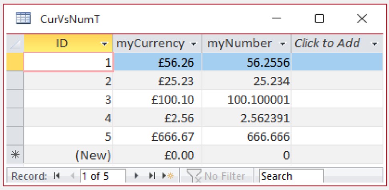
Task: Create a new blank record
Action: (168, 176)
